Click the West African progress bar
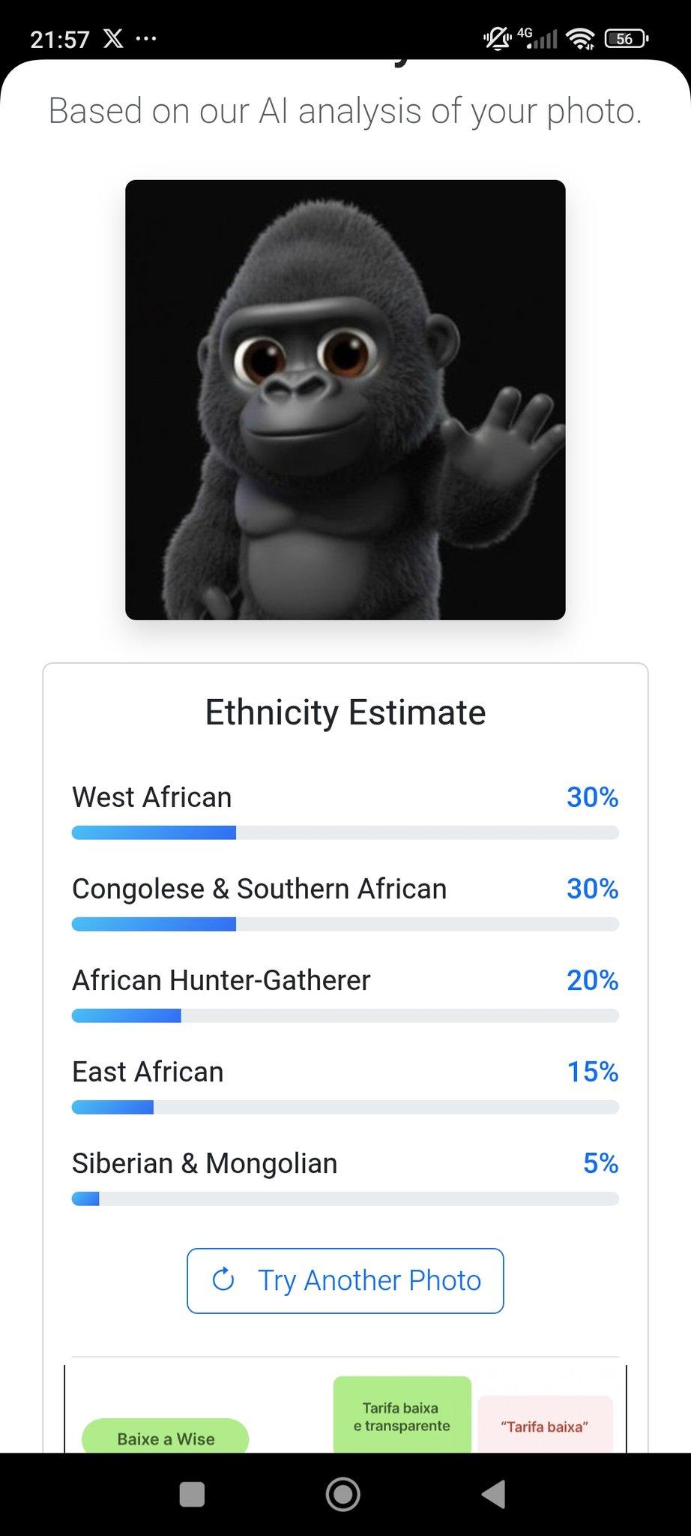Screen dimensions: 691x1536 pyautogui.click(x=345, y=832)
